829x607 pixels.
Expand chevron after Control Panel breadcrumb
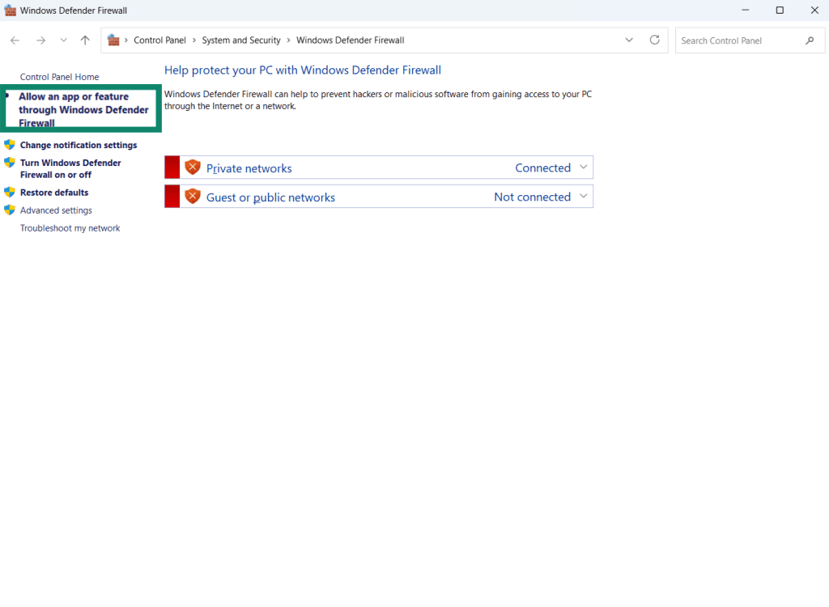[x=194, y=40]
